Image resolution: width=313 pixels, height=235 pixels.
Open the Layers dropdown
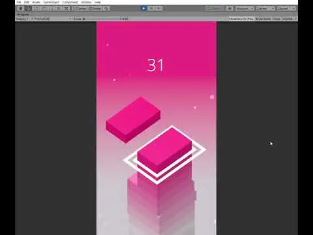coord(264,8)
